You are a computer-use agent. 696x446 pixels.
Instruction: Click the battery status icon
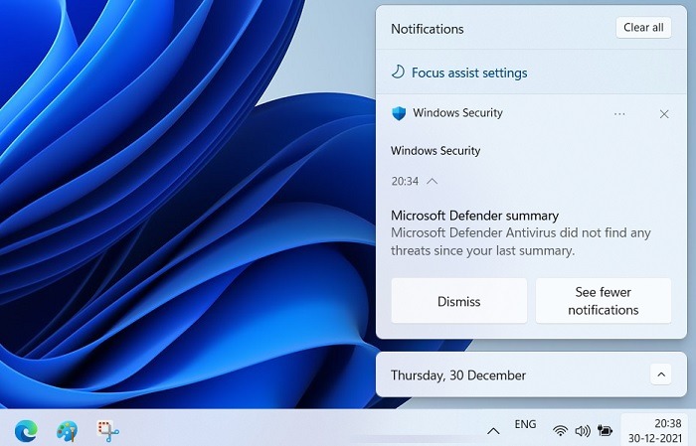point(605,430)
